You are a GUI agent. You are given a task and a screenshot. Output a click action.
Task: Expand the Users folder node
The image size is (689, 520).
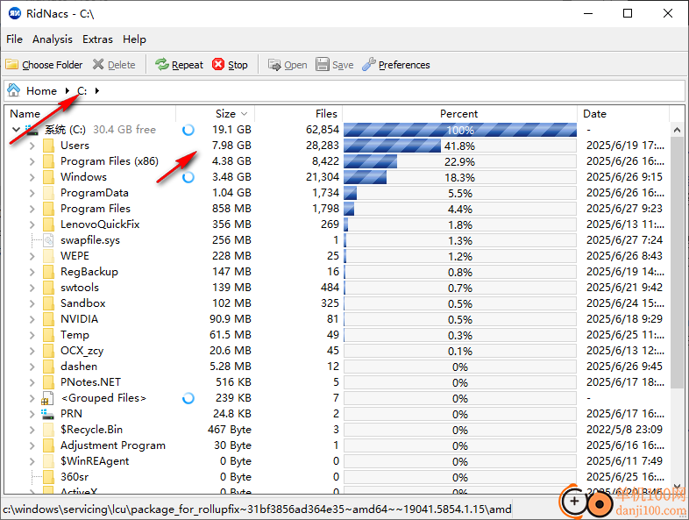(x=32, y=146)
